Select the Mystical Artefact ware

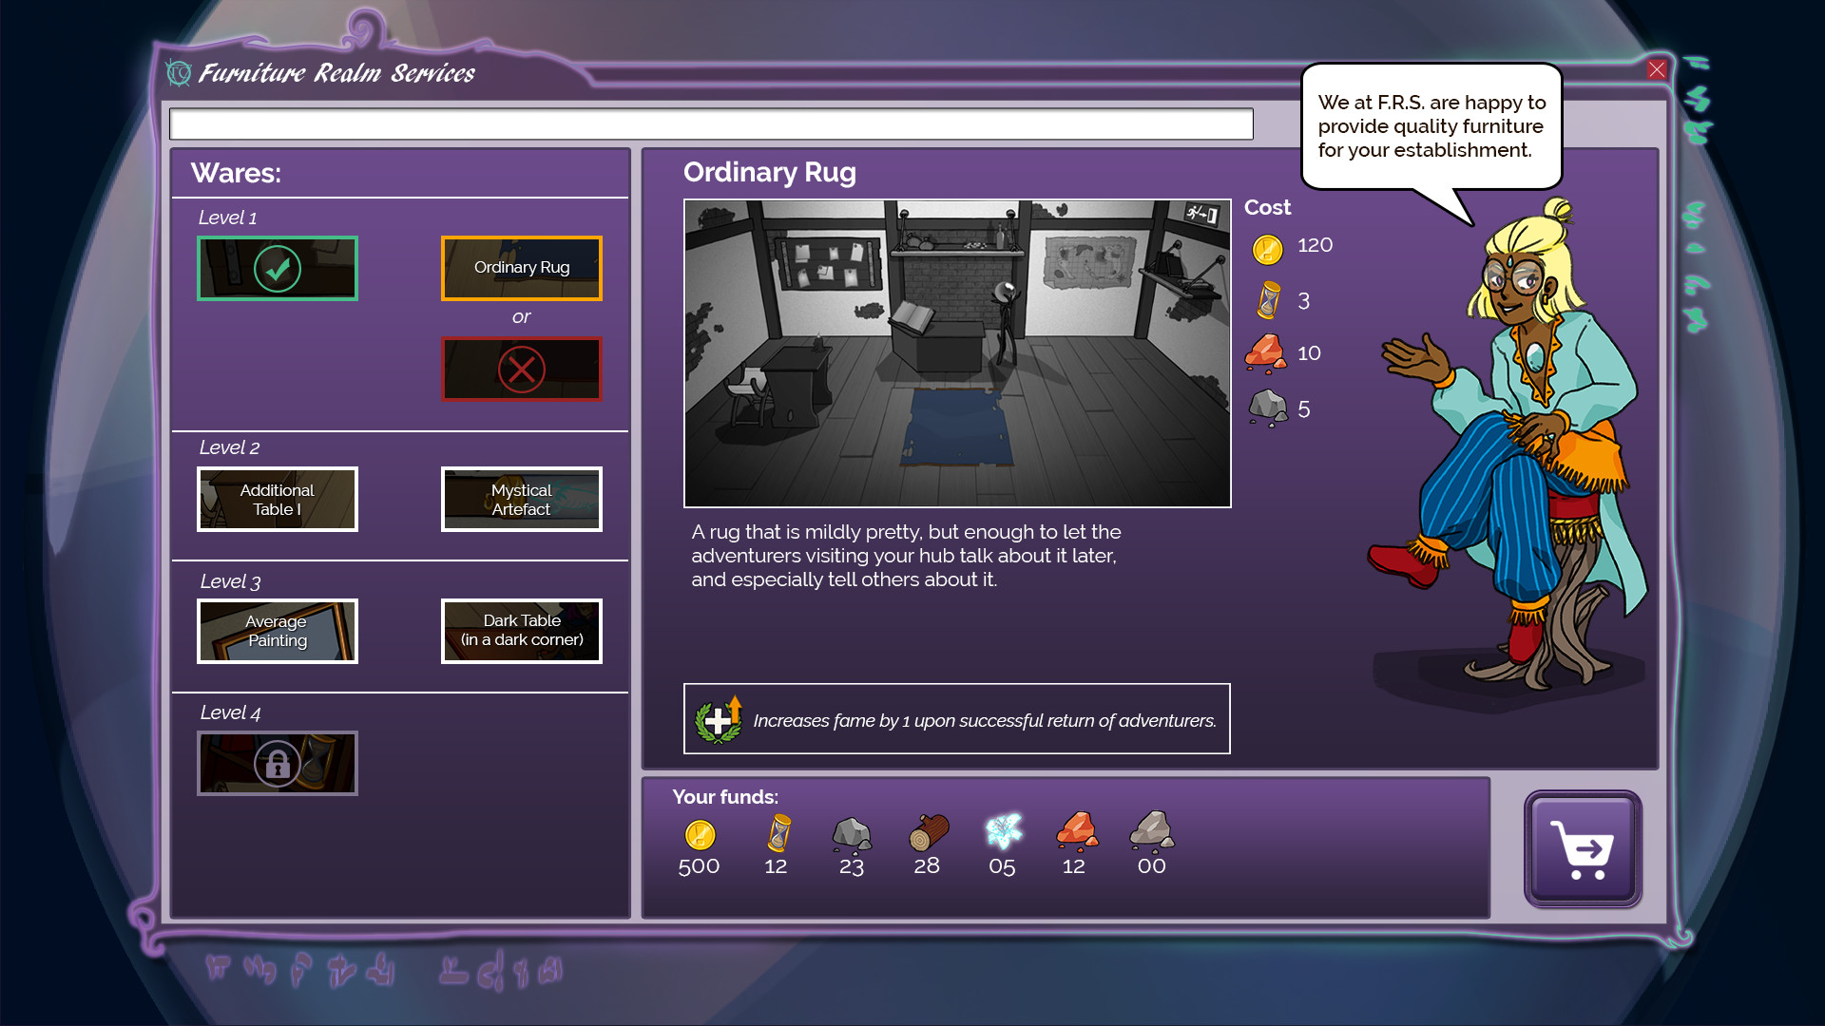(x=521, y=500)
